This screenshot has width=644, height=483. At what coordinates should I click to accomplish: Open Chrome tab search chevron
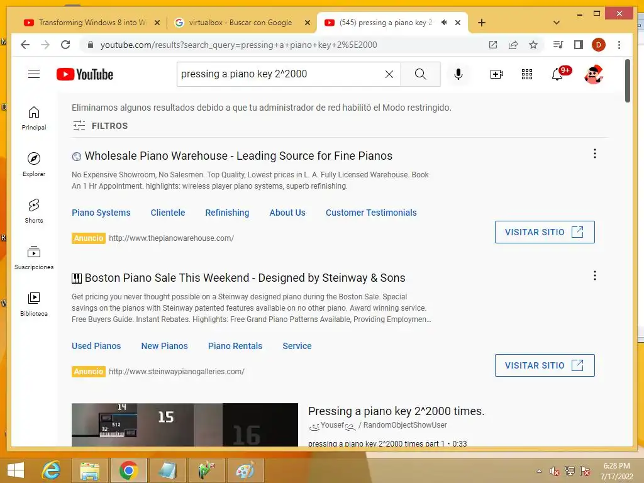pyautogui.click(x=557, y=23)
